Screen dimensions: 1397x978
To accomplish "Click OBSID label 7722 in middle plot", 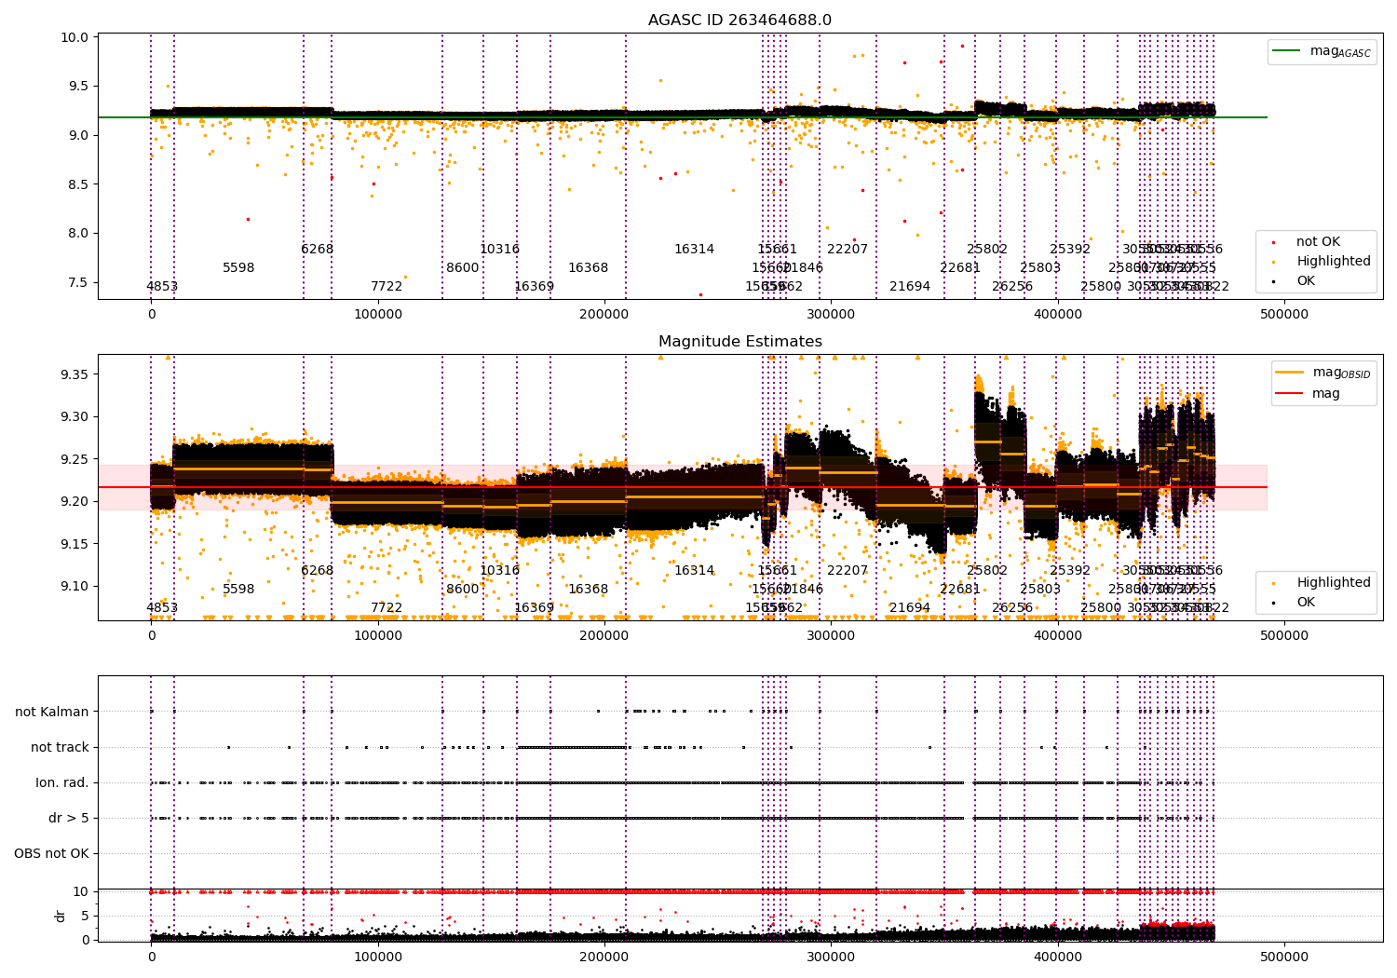I will (387, 608).
